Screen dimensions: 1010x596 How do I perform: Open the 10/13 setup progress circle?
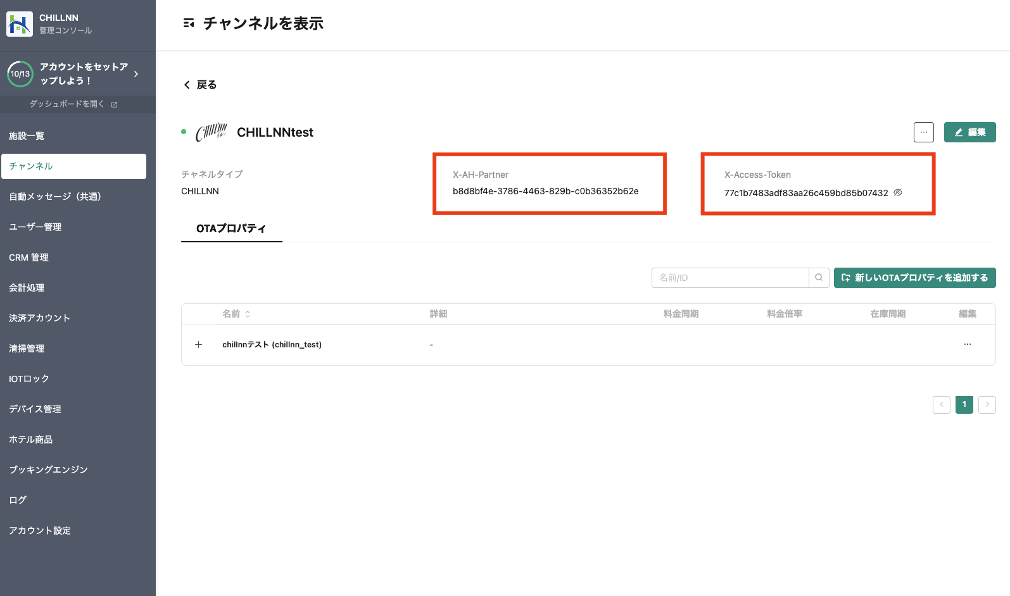click(x=20, y=74)
